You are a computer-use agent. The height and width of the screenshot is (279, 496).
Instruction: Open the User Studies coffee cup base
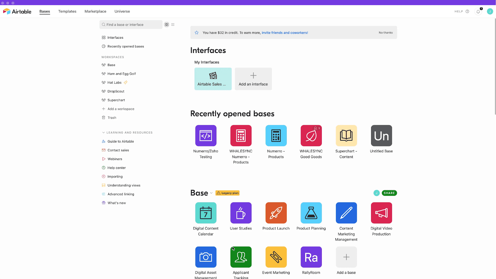coord(241,213)
